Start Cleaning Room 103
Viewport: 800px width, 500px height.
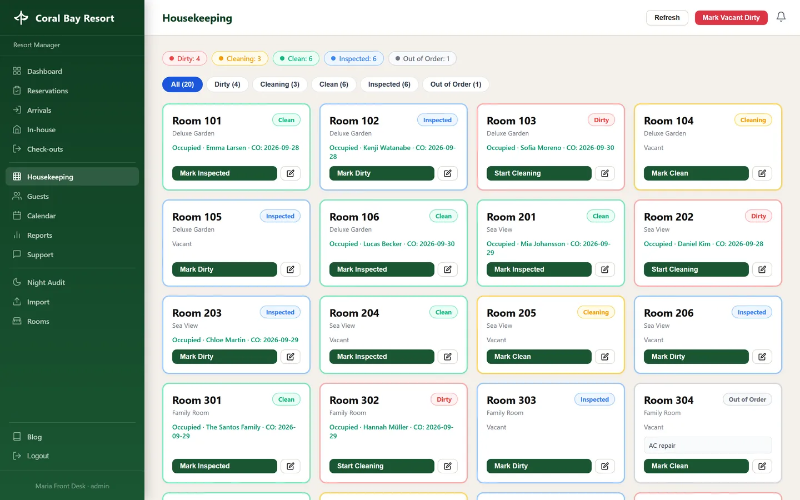[x=539, y=173]
